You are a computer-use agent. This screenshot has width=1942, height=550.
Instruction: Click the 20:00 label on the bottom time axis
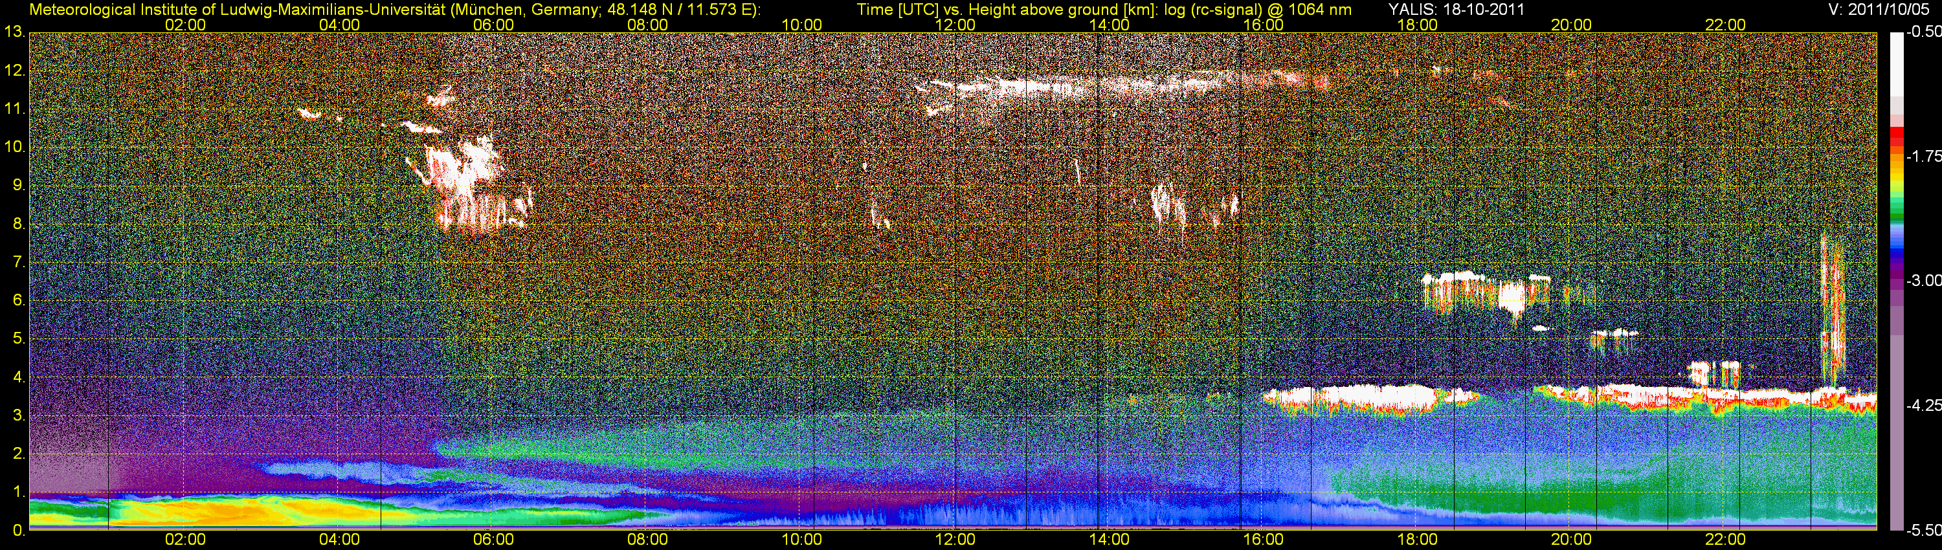coord(1571,540)
